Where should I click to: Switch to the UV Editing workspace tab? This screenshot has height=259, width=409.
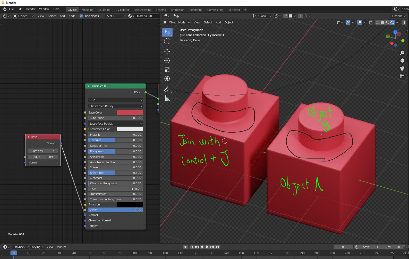(122, 10)
